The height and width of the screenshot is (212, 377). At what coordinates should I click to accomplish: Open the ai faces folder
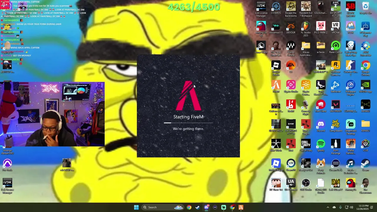321,48
